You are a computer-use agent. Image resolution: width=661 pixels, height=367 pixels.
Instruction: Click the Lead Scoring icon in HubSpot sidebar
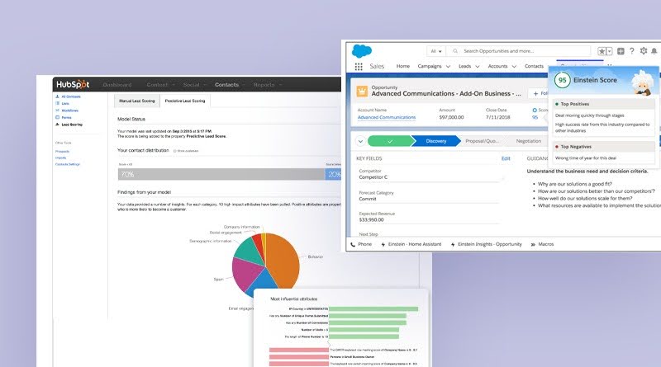click(57, 125)
